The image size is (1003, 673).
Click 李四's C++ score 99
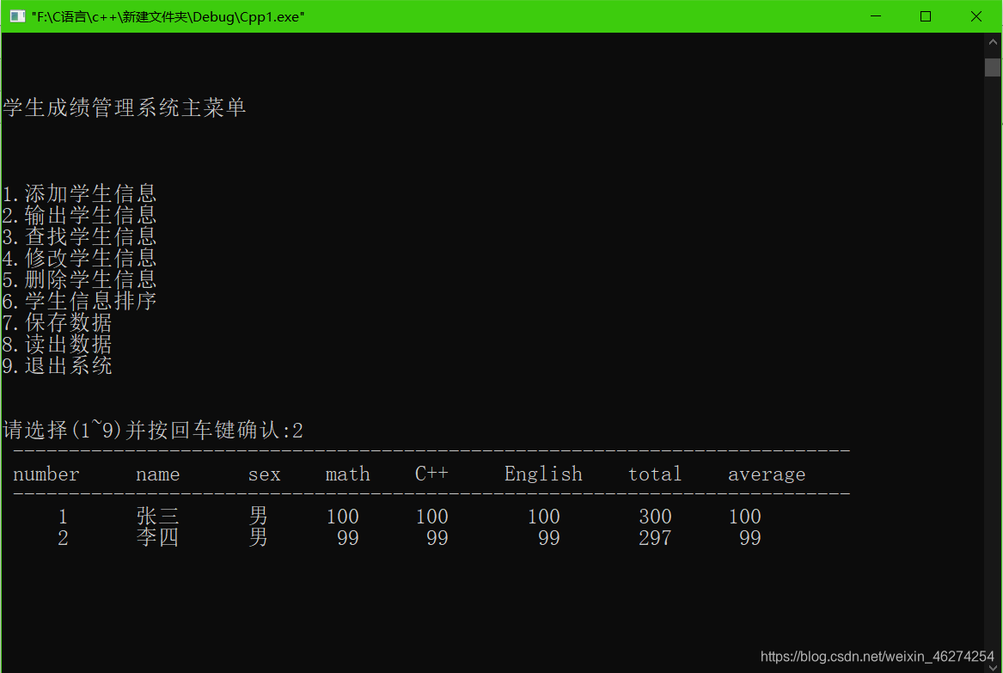tap(437, 538)
